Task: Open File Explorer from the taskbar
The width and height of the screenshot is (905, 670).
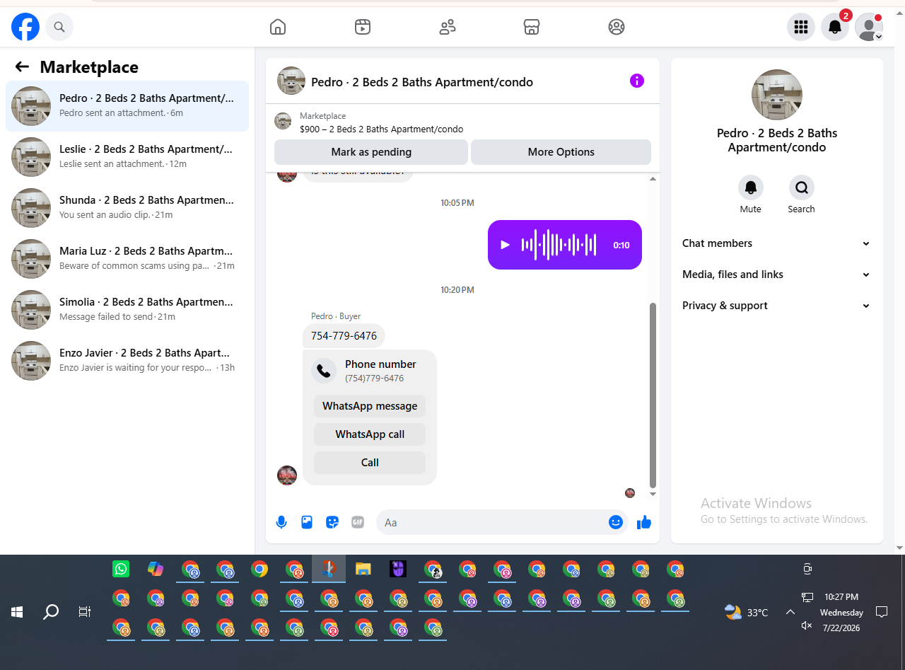Action: coord(363,569)
